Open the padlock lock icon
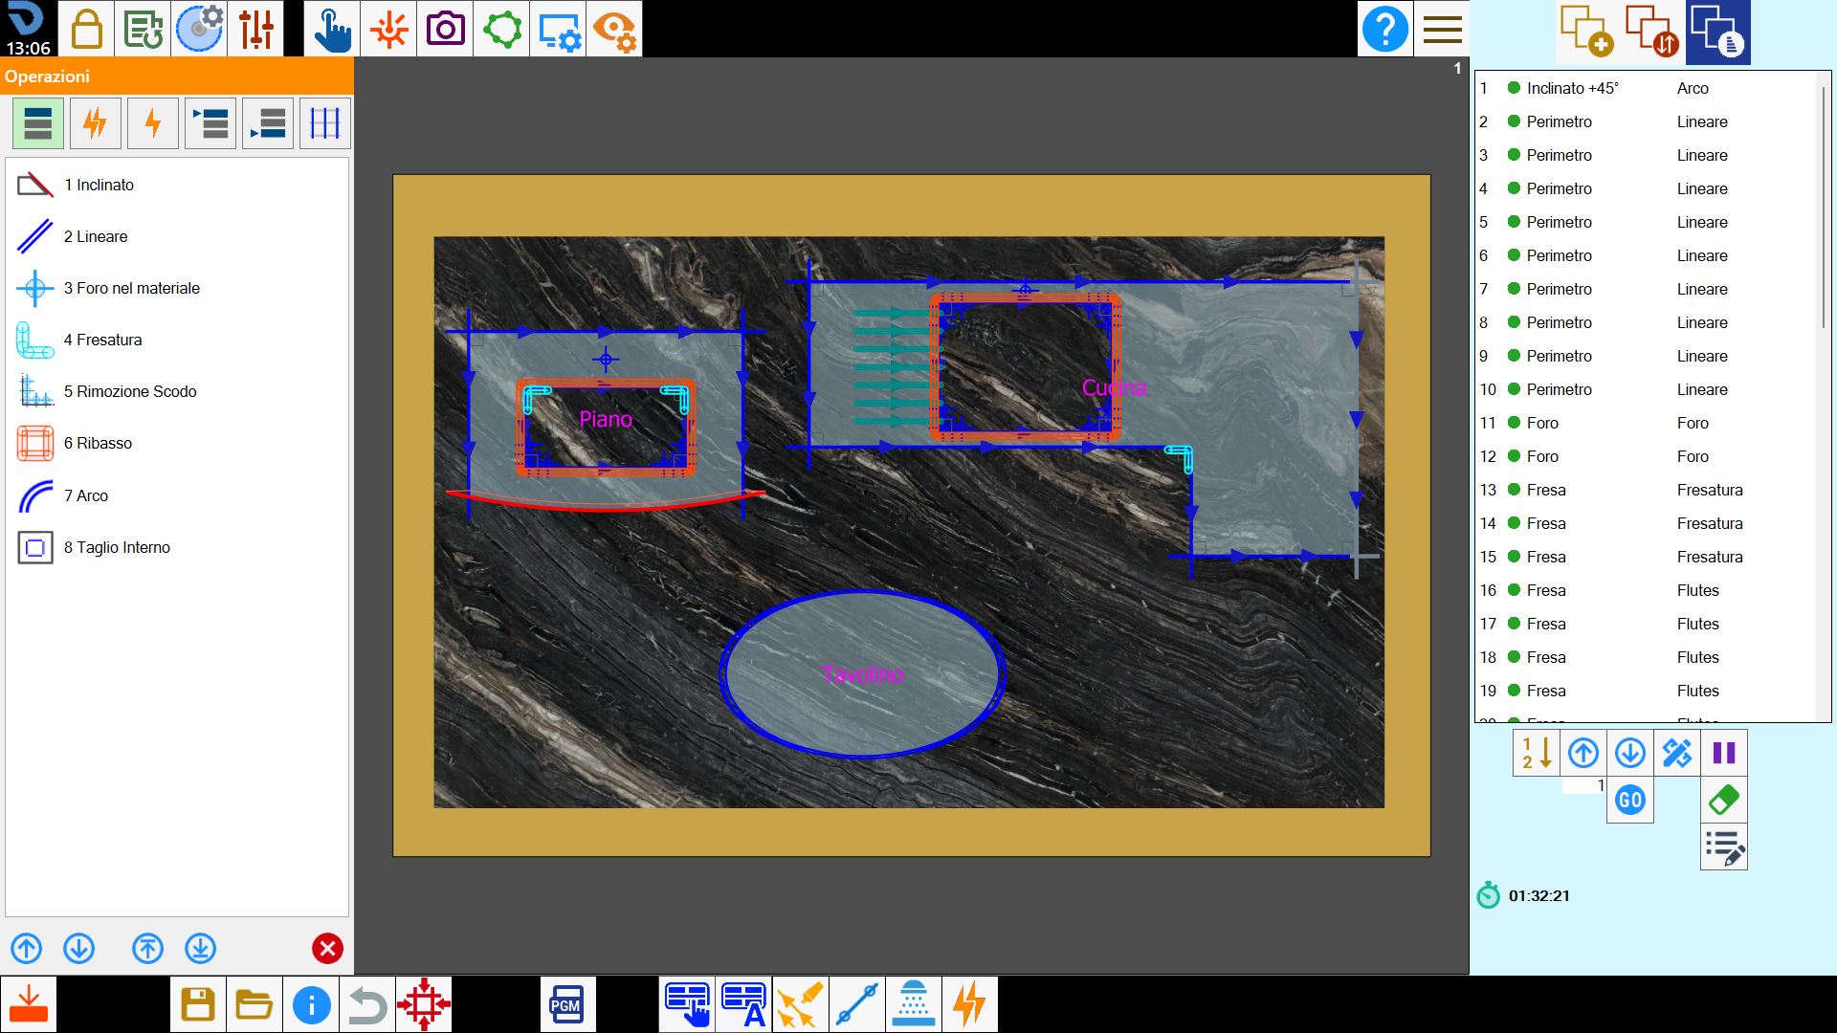 pyautogui.click(x=87, y=29)
